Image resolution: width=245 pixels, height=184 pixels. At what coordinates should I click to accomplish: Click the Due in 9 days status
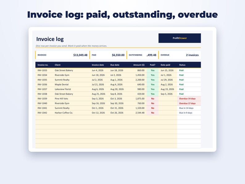click(186, 113)
